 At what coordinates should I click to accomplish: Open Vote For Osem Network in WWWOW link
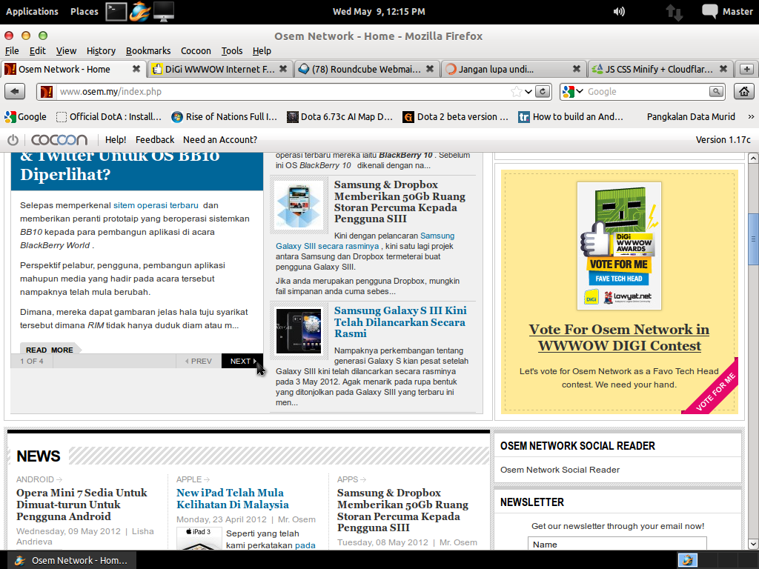click(619, 338)
